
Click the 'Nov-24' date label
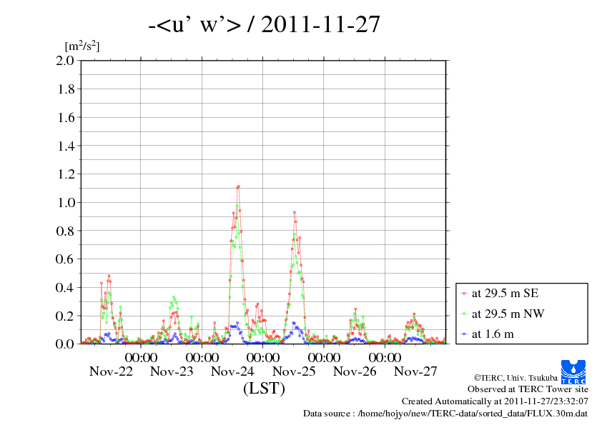[232, 371]
